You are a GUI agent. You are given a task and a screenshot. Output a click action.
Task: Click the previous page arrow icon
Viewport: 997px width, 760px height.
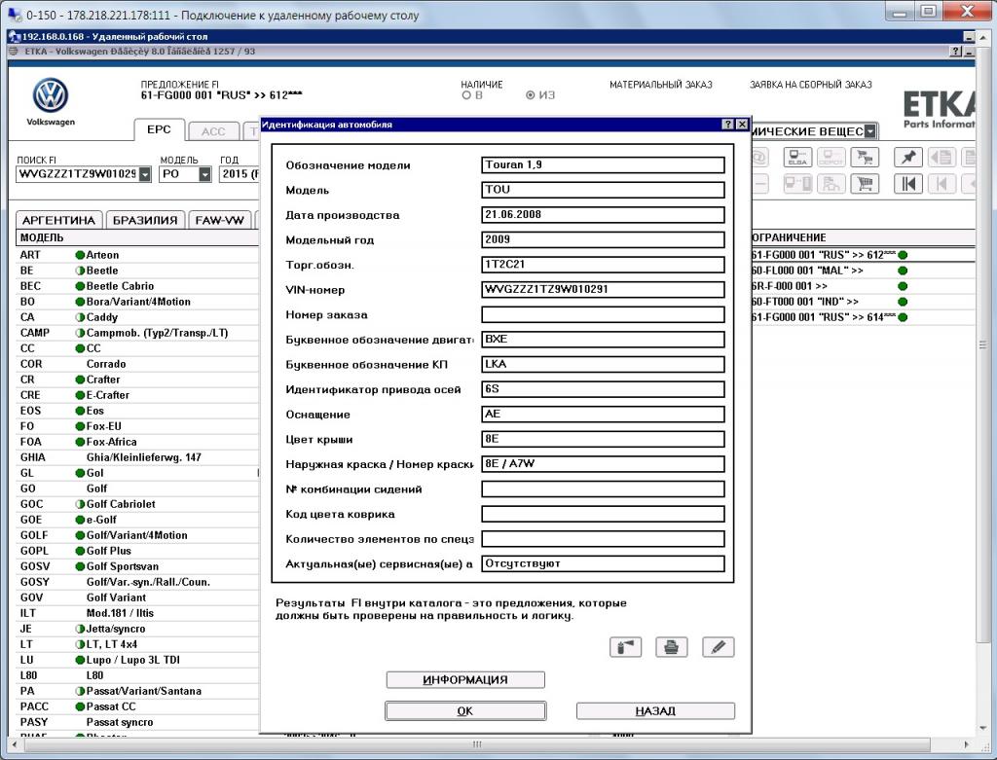click(942, 184)
